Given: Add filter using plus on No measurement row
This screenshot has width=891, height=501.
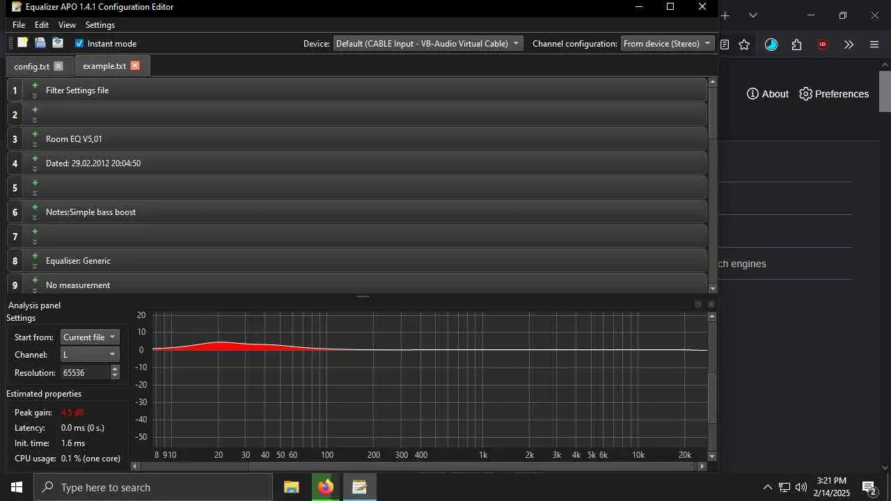Looking at the screenshot, I should pos(35,280).
